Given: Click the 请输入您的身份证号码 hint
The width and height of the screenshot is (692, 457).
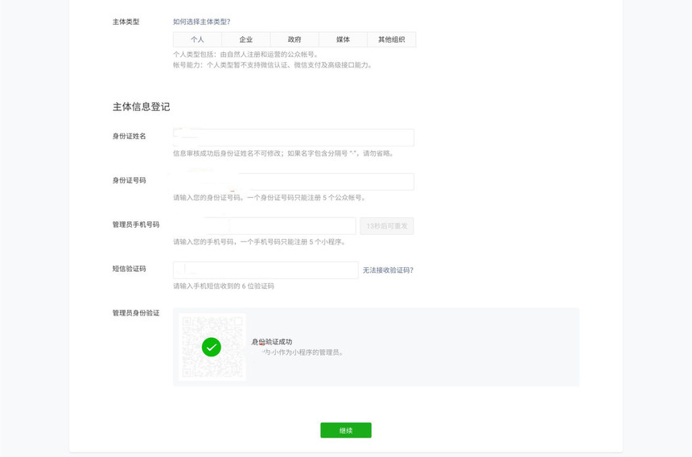Looking at the screenshot, I should click(270, 198).
